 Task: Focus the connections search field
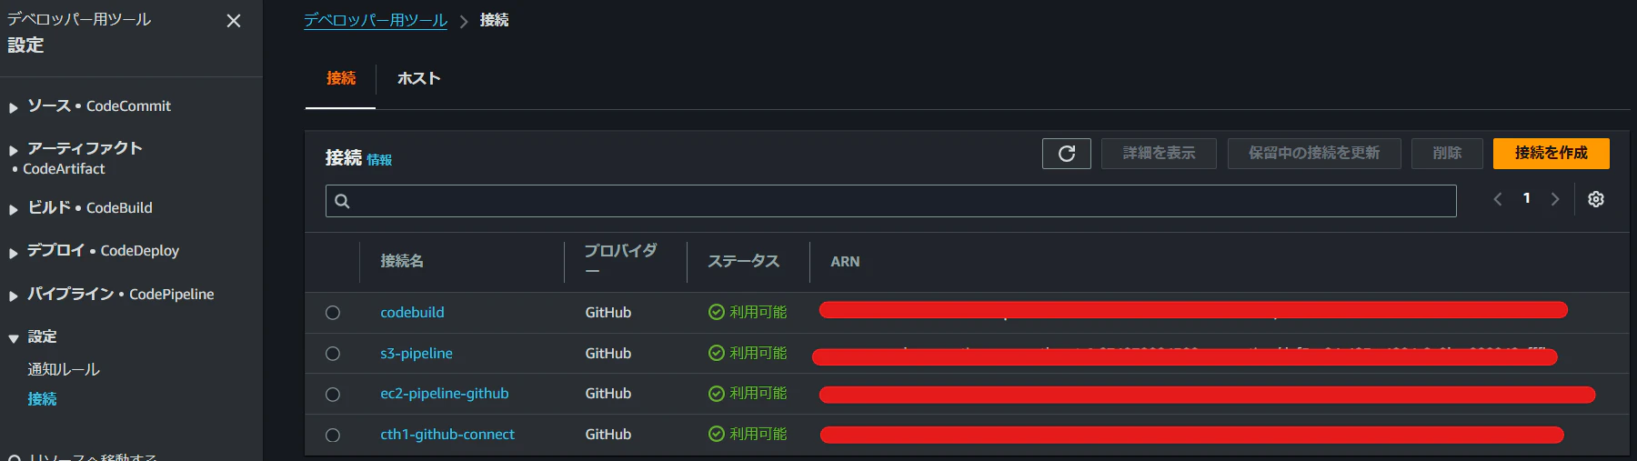pos(891,201)
